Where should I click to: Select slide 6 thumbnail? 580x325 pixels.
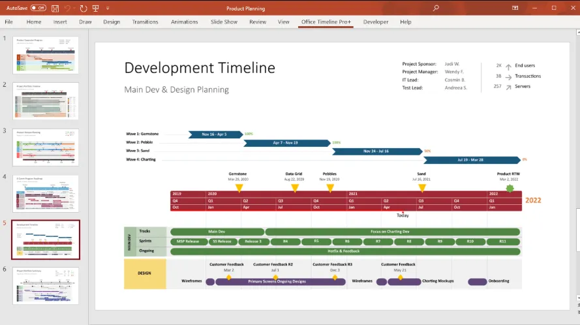click(x=46, y=286)
